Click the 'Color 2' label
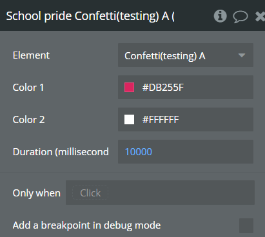 click(x=28, y=120)
